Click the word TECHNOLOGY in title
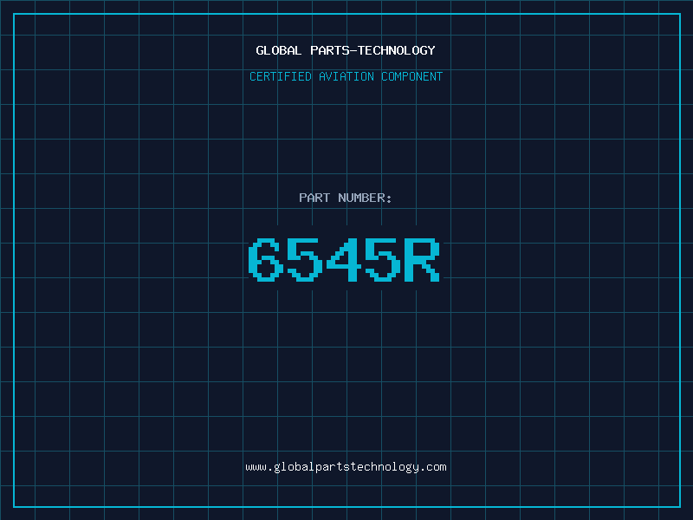This screenshot has width=693, height=520. [x=397, y=50]
